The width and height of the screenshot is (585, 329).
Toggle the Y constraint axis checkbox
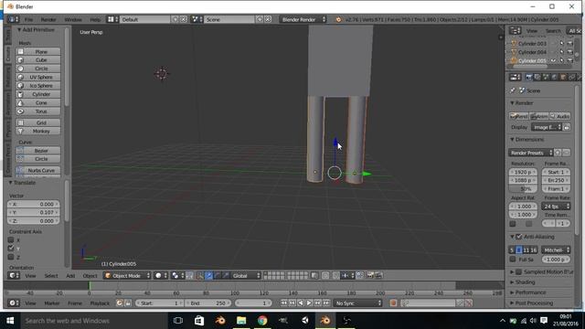[11, 249]
